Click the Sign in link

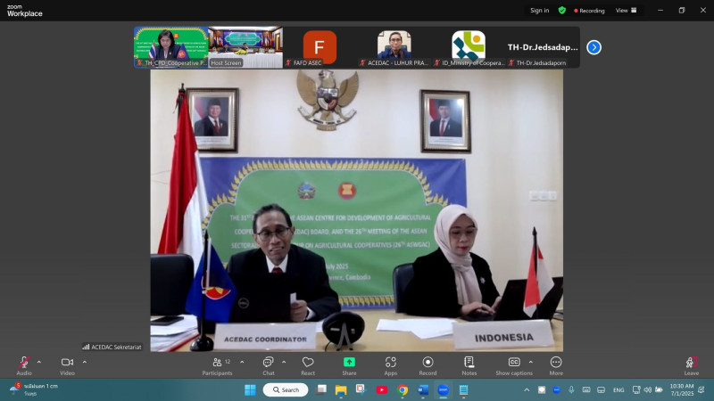[540, 11]
